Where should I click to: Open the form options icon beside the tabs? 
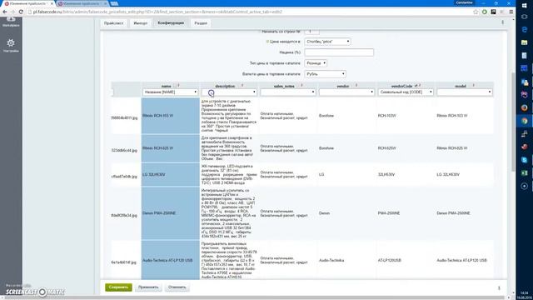click(503, 22)
